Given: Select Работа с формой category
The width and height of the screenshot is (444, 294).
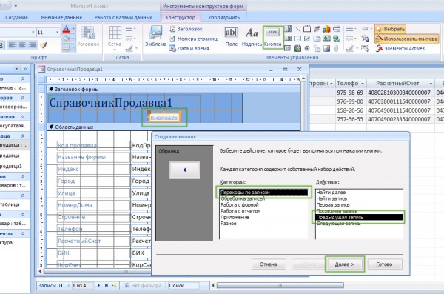Looking at the screenshot, I should pos(240,204).
